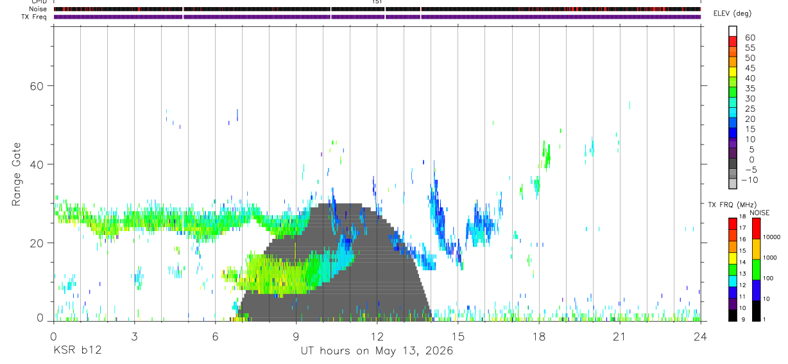Viewport: 788px width, 364px height.
Task: Click the purple TX Freq strip
Action: 377,17
